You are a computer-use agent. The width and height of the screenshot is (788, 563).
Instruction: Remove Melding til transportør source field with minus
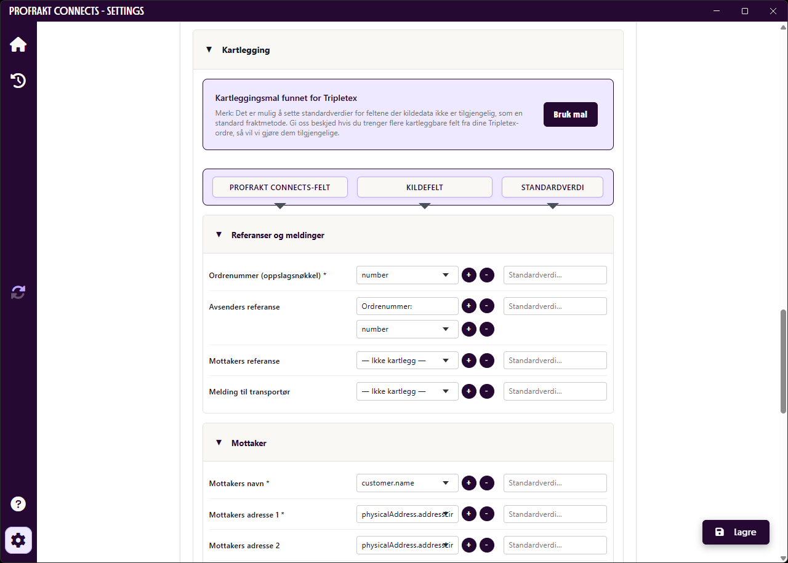click(x=487, y=391)
